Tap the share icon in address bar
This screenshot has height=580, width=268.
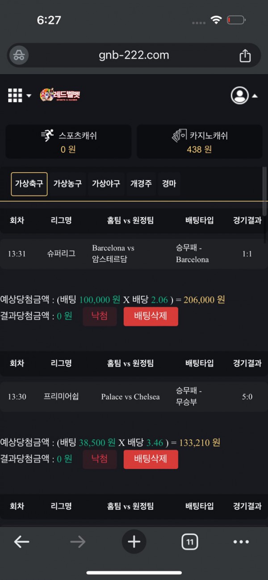tap(245, 55)
